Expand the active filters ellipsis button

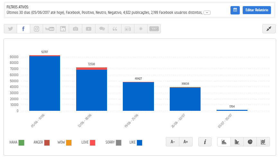click(207, 13)
